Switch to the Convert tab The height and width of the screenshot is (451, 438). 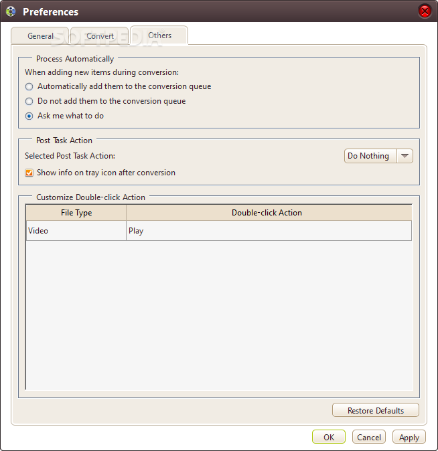click(x=100, y=35)
